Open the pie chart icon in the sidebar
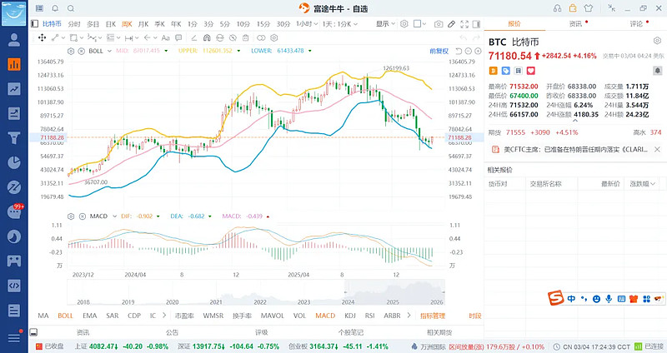The width and height of the screenshot is (667, 353). click(x=14, y=162)
